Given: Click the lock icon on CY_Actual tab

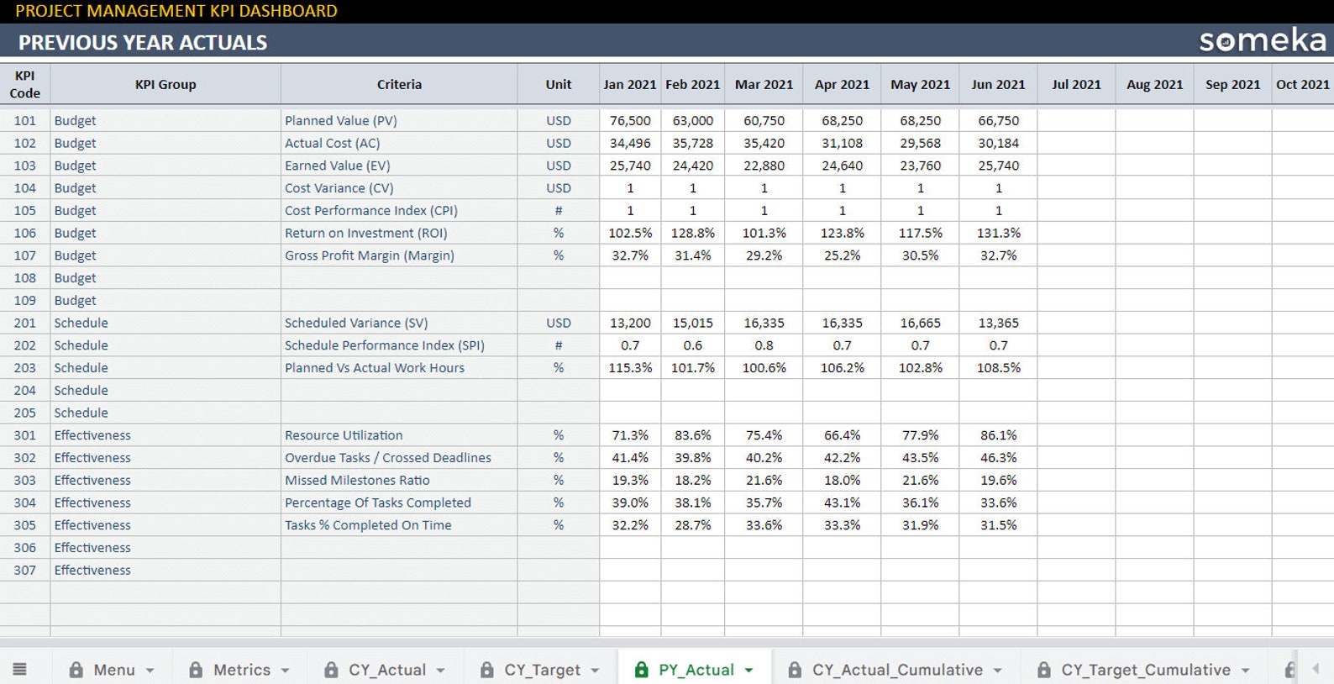Looking at the screenshot, I should pos(331,670).
